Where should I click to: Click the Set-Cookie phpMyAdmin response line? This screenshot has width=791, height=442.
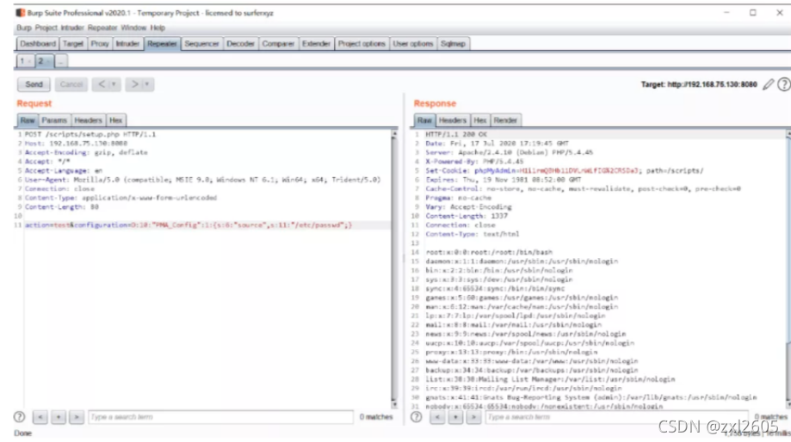pos(565,171)
